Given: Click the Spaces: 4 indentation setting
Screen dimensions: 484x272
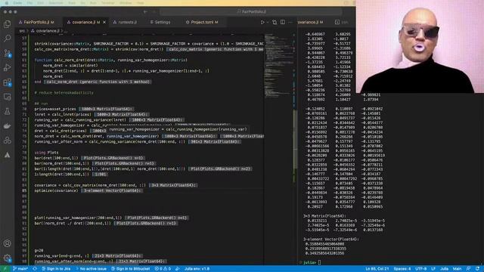Looking at the screenshot, I should [x=402, y=269].
